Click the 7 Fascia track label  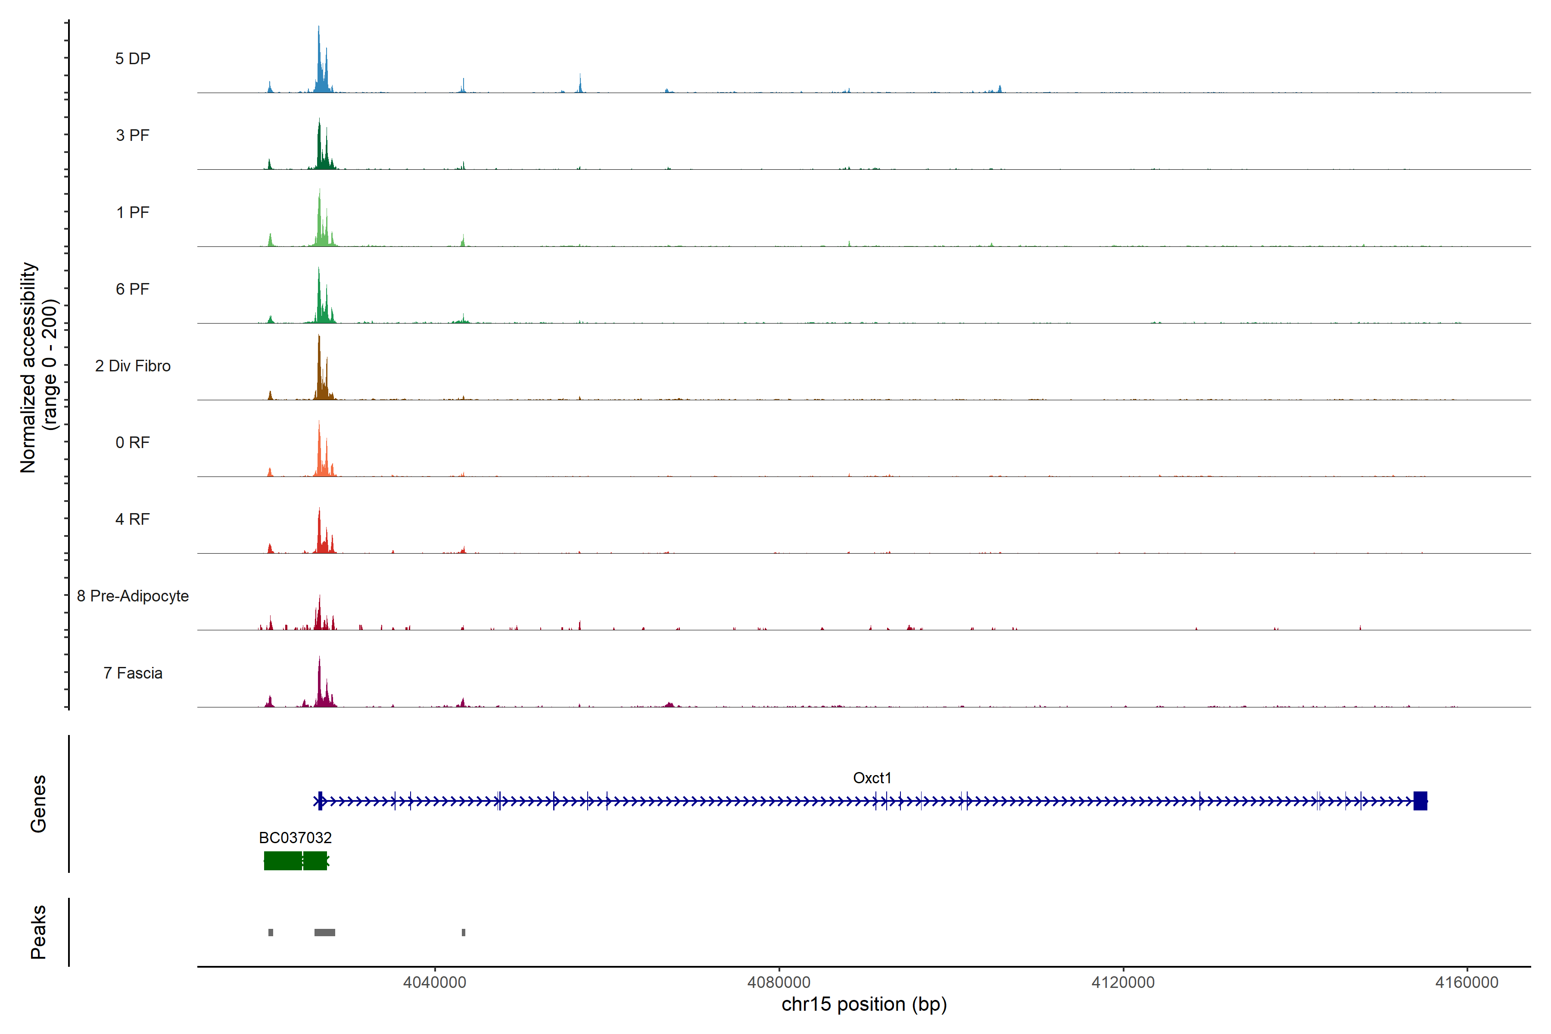click(133, 673)
